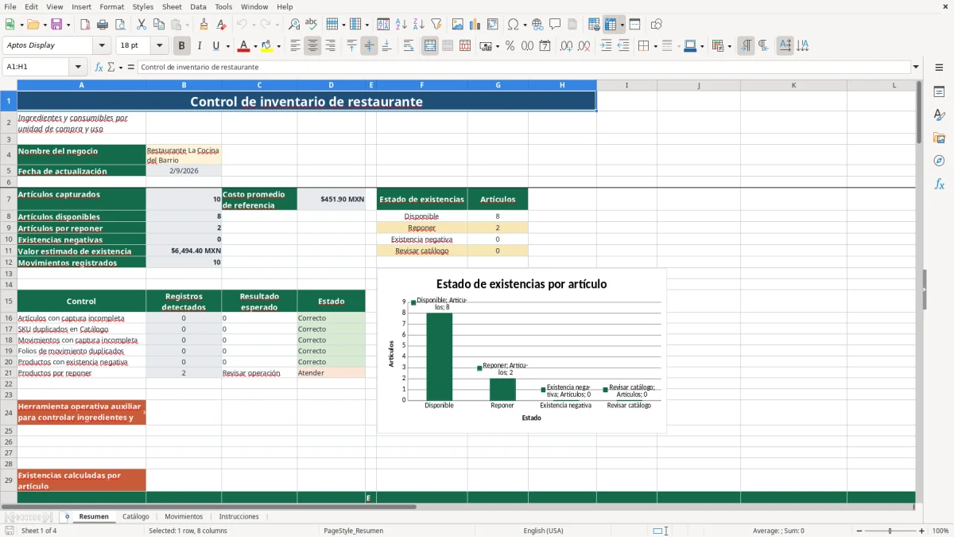Open the Styles menu

[143, 6]
